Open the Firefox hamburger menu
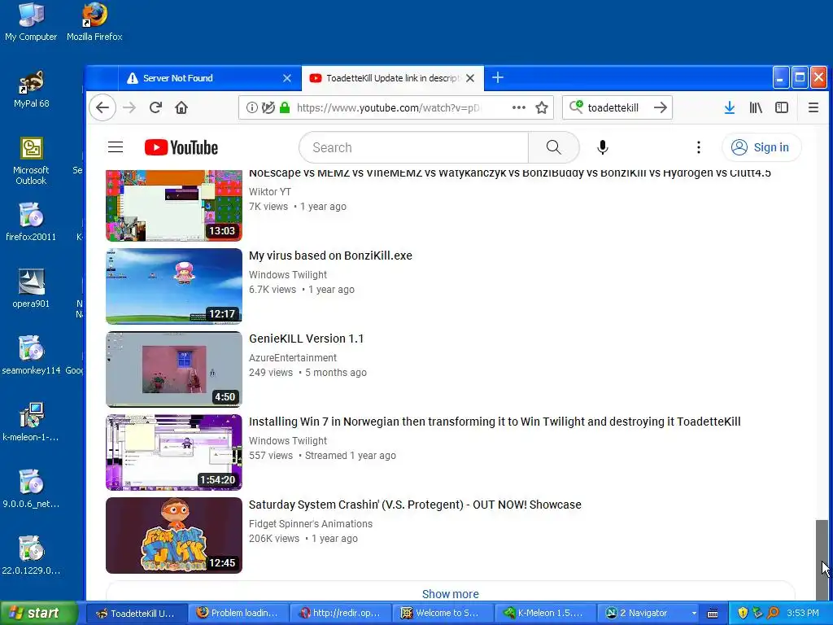 pyautogui.click(x=813, y=108)
